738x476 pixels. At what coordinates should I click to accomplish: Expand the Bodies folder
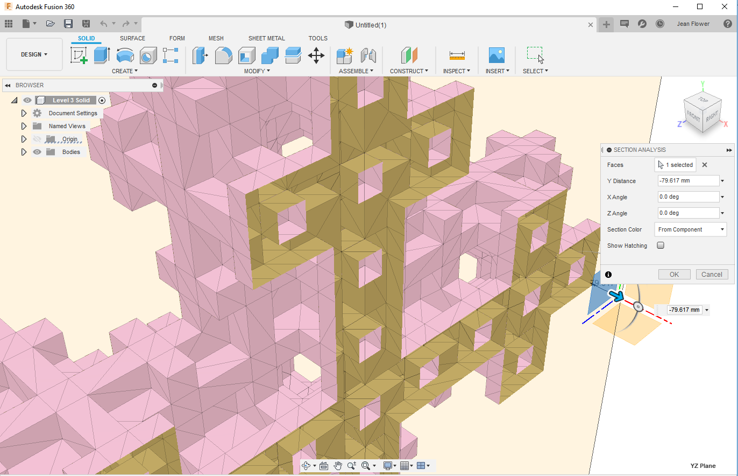[x=24, y=152]
